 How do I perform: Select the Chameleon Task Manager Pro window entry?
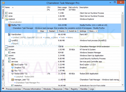pos(28,83)
